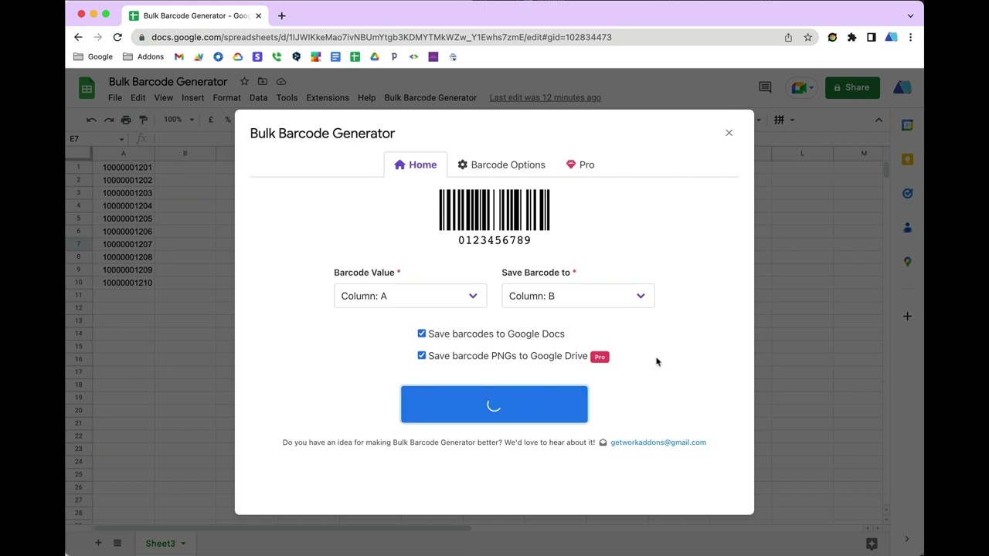Viewport: 989px width, 556px height.
Task: Open the Format menu
Action: [x=226, y=98]
